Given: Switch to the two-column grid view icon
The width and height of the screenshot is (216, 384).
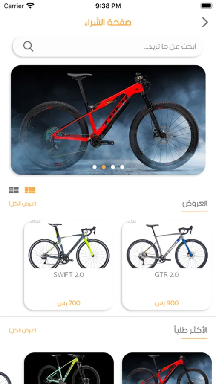Looking at the screenshot, I should [x=14, y=190].
